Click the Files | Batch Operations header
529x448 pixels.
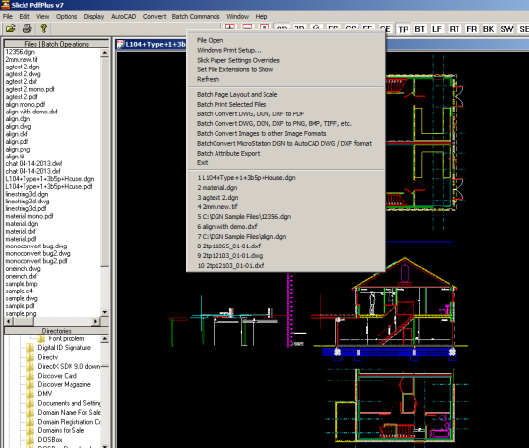click(57, 44)
